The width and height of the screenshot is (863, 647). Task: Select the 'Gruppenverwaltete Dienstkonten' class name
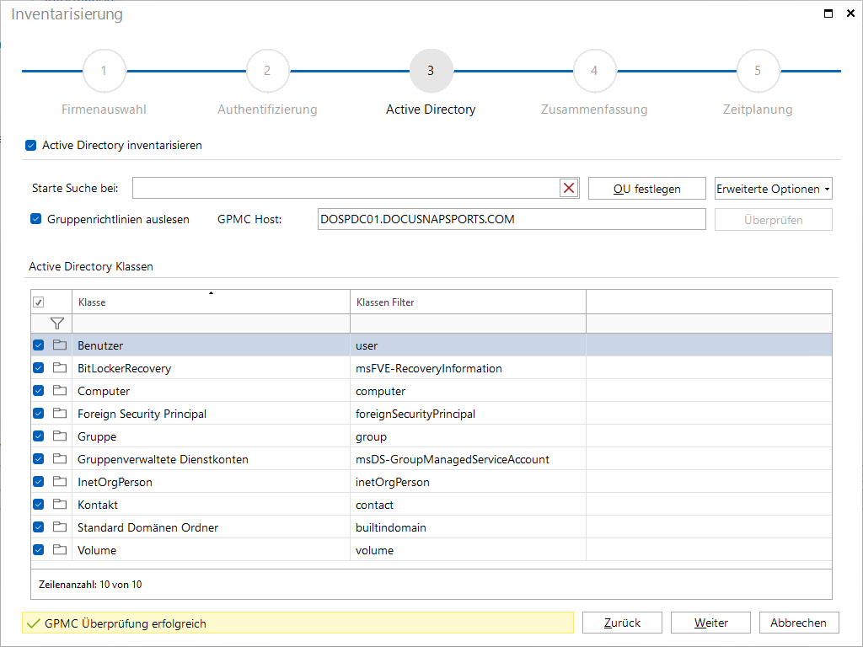click(163, 459)
